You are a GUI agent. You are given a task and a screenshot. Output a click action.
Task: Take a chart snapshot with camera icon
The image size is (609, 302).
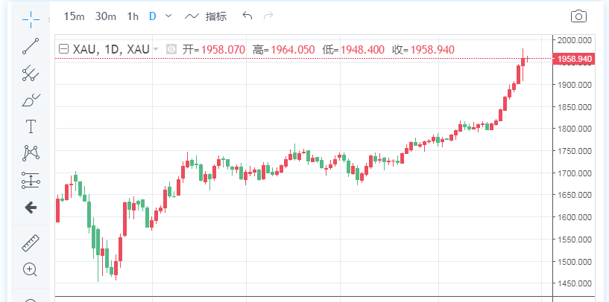click(x=578, y=16)
